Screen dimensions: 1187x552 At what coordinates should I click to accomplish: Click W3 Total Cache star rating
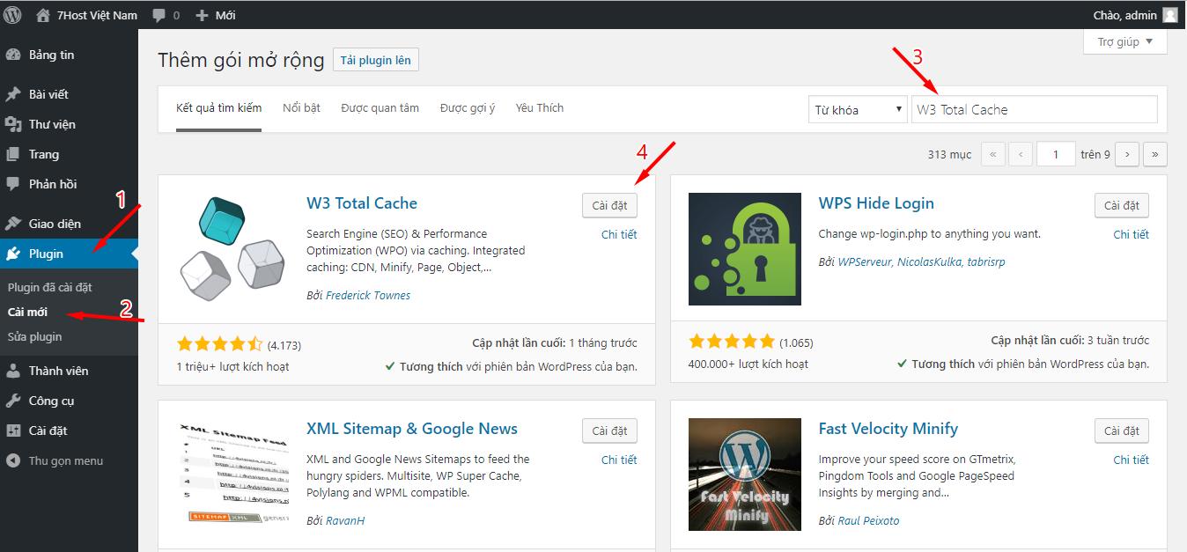pos(220,344)
